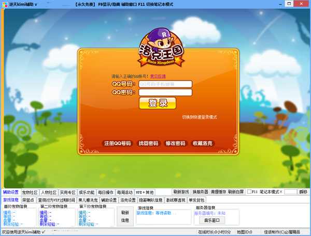The width and height of the screenshot is (311, 236).
Task: Click the 瞬移 button
Action: (303, 192)
